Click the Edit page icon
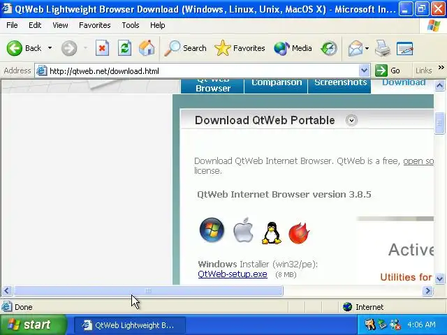 [404, 48]
